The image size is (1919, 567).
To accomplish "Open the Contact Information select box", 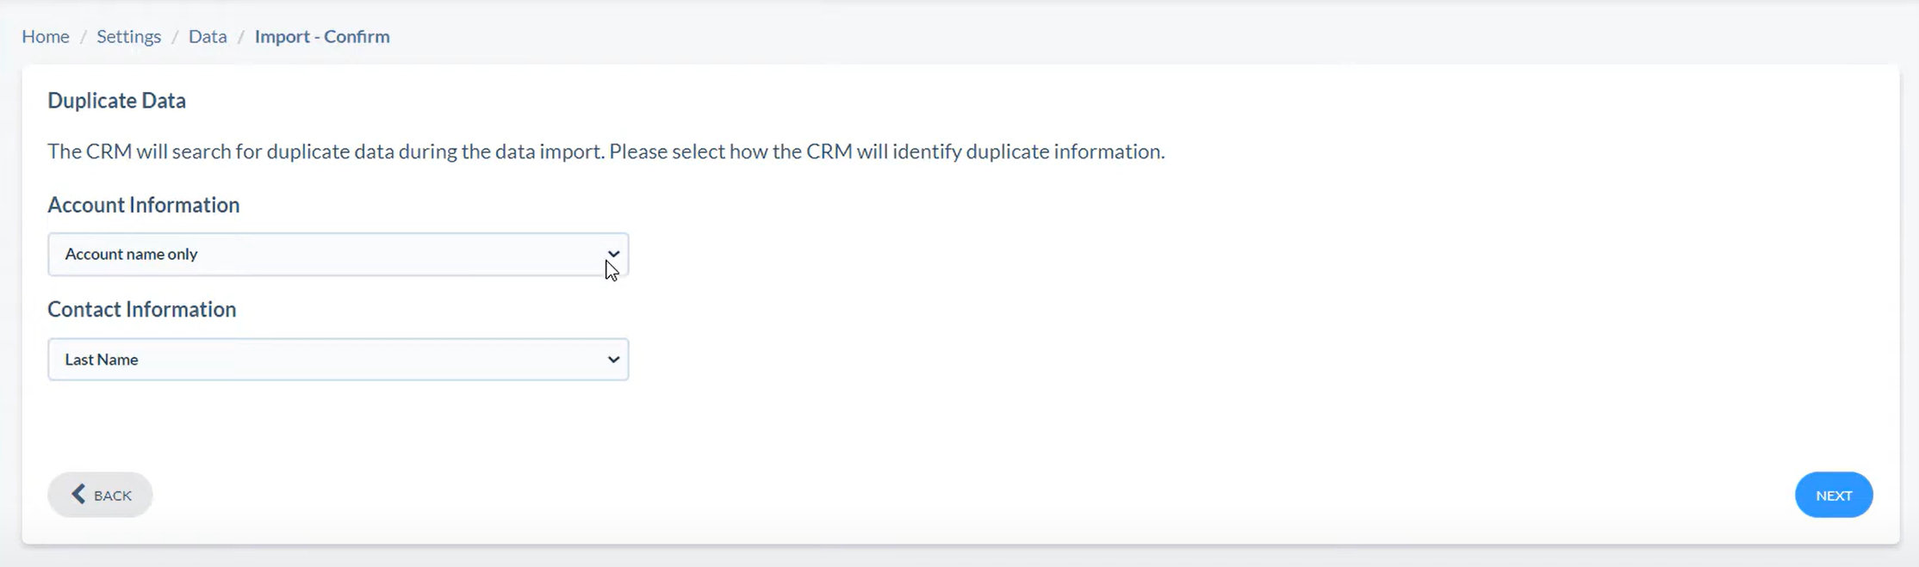I will click(338, 359).
